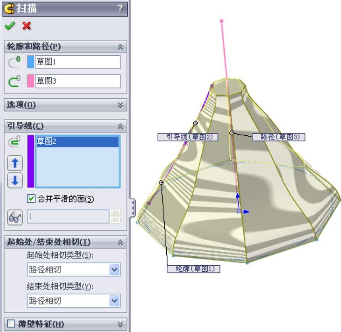Screen dimensions: 341x332
Task: Collapse the 轮廓和路径(P) section
Action: click(120, 47)
